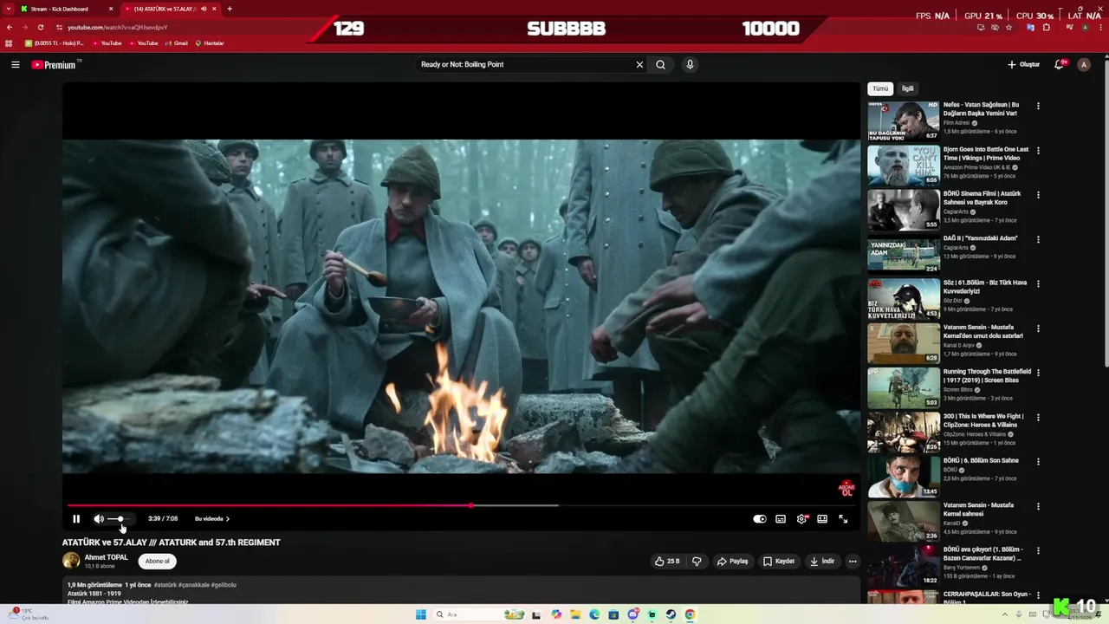Open Chrome from the taskbar
The width and height of the screenshot is (1109, 624).
pyautogui.click(x=690, y=614)
